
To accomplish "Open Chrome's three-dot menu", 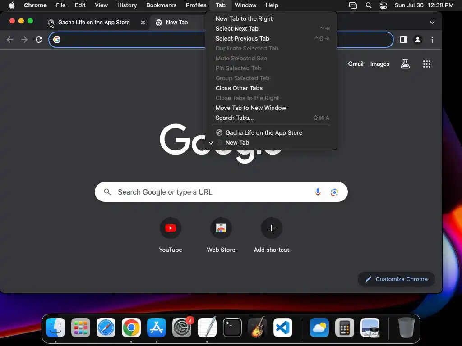I will tap(432, 40).
